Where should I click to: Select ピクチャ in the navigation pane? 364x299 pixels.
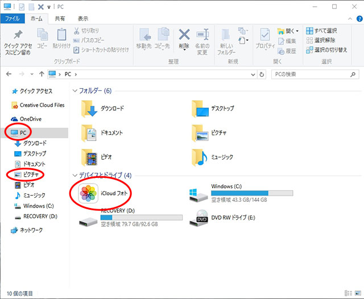point(27,175)
